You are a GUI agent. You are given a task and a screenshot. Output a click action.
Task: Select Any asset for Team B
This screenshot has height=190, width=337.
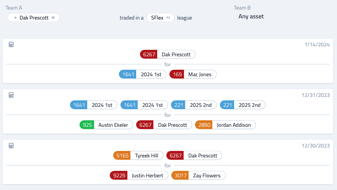(251, 16)
